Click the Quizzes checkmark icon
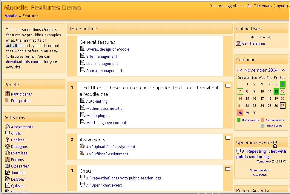Screen dimensions: 290x194 [x=7, y=185]
